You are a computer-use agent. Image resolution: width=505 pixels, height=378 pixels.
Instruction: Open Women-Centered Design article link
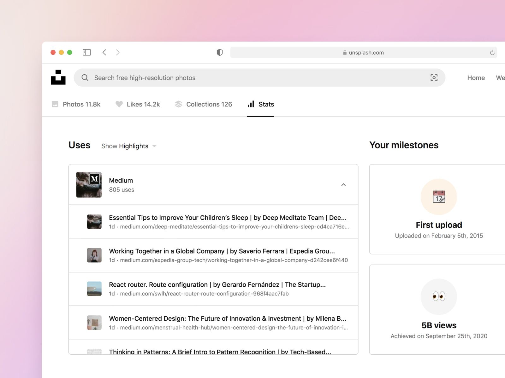228,318
